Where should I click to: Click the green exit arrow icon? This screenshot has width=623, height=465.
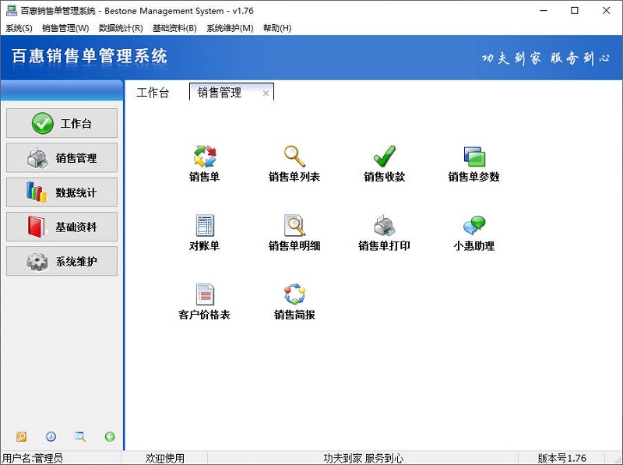click(x=108, y=437)
